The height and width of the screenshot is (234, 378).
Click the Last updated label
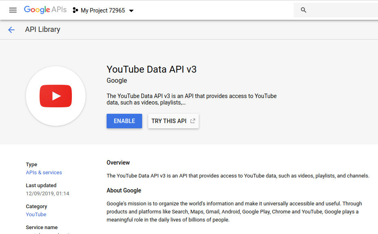[x=41, y=185]
